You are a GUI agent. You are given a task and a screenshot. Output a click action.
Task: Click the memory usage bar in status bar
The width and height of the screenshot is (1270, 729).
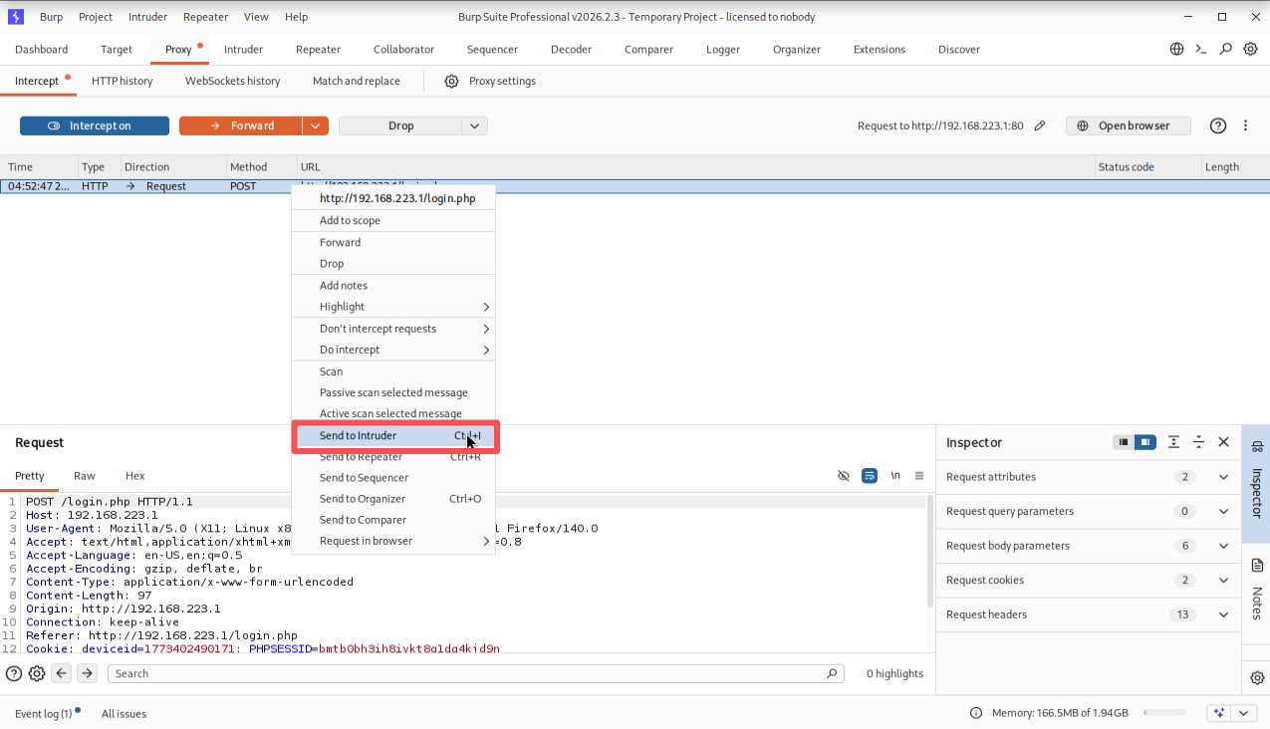[x=1163, y=713]
